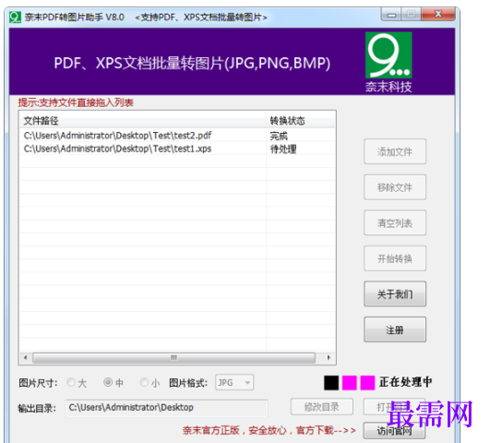Click the 文件路径 column header

[x=143, y=120]
